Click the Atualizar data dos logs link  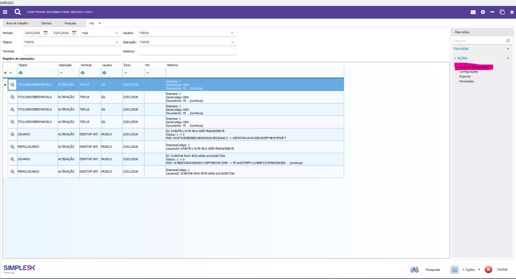(474, 67)
